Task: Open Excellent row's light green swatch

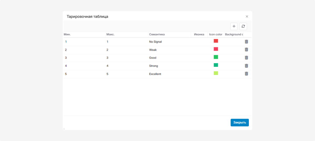Action: 216,73
